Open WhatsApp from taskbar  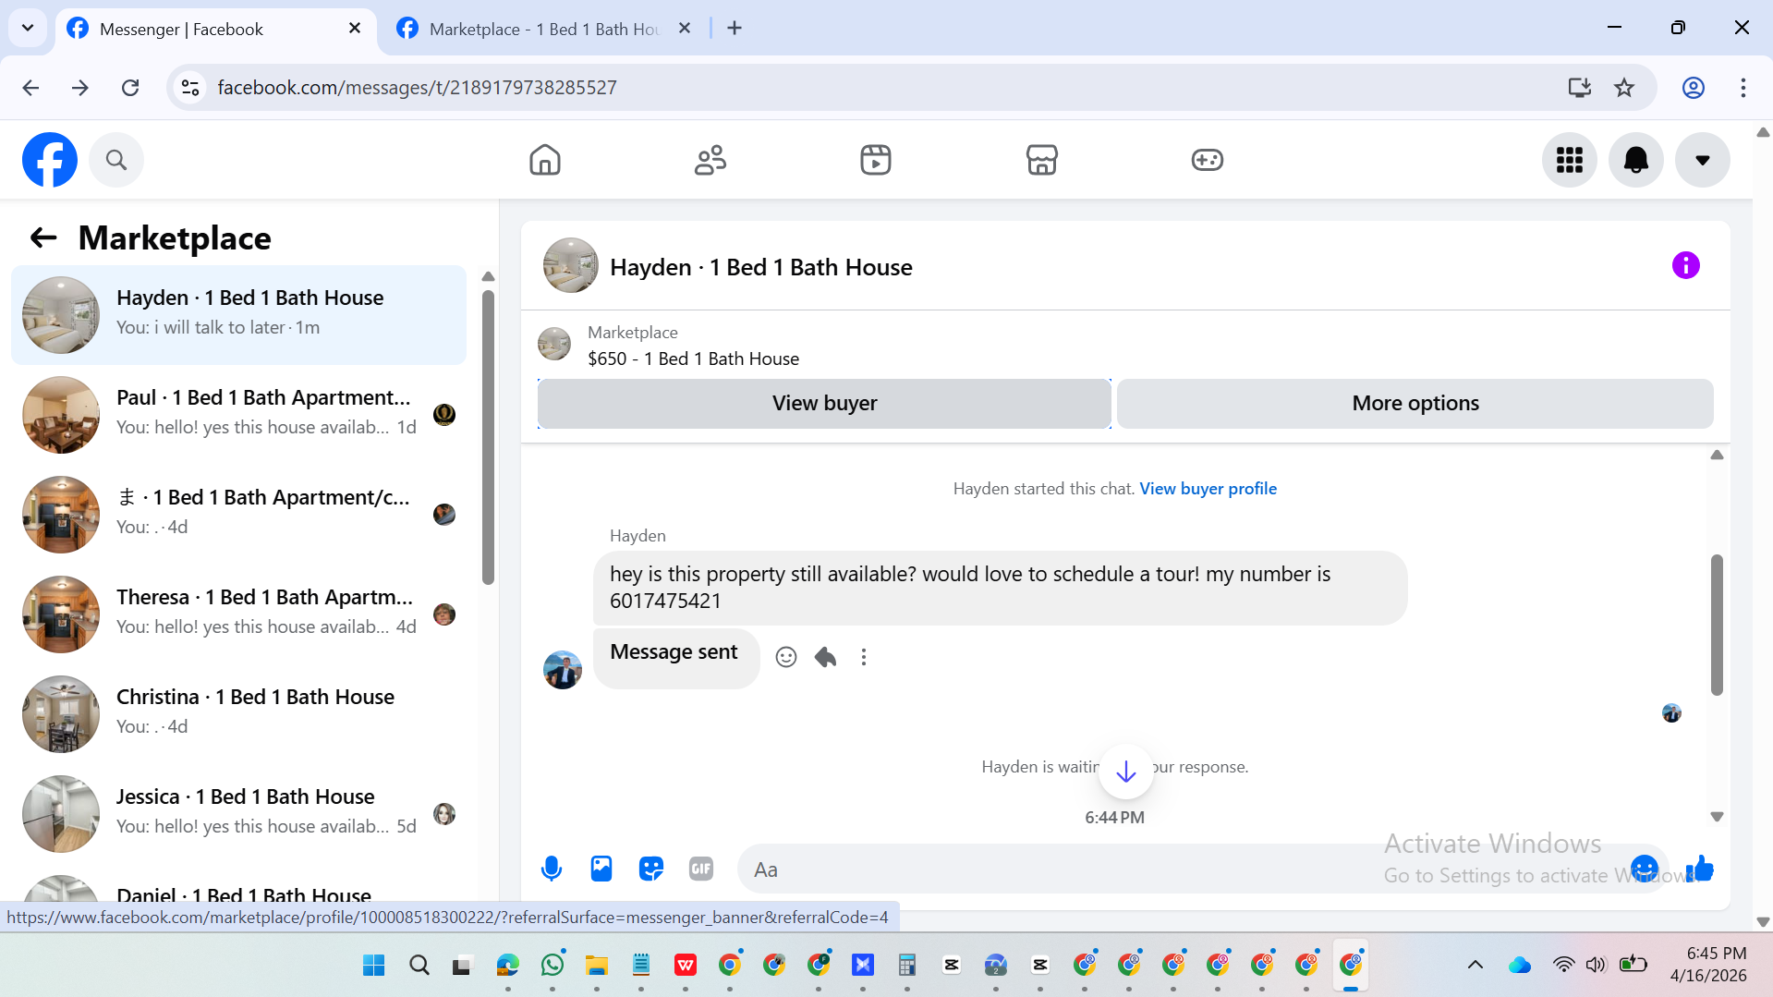tap(553, 966)
